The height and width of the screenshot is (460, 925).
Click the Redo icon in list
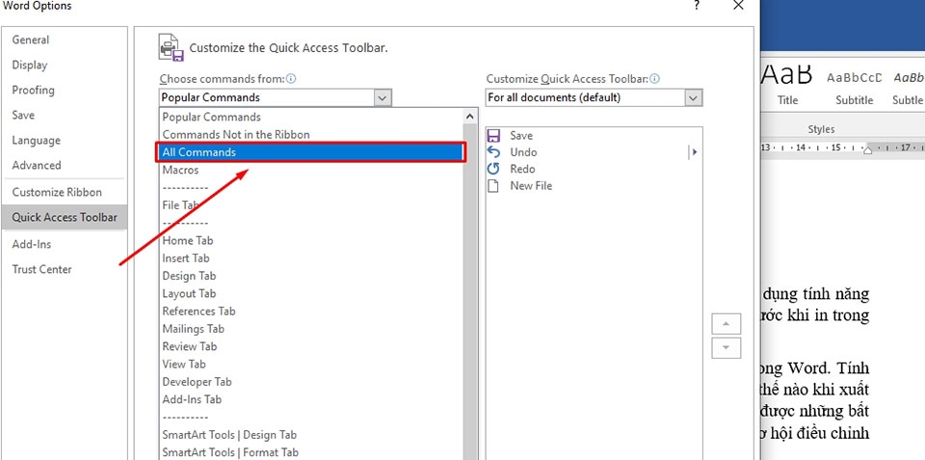coord(493,169)
